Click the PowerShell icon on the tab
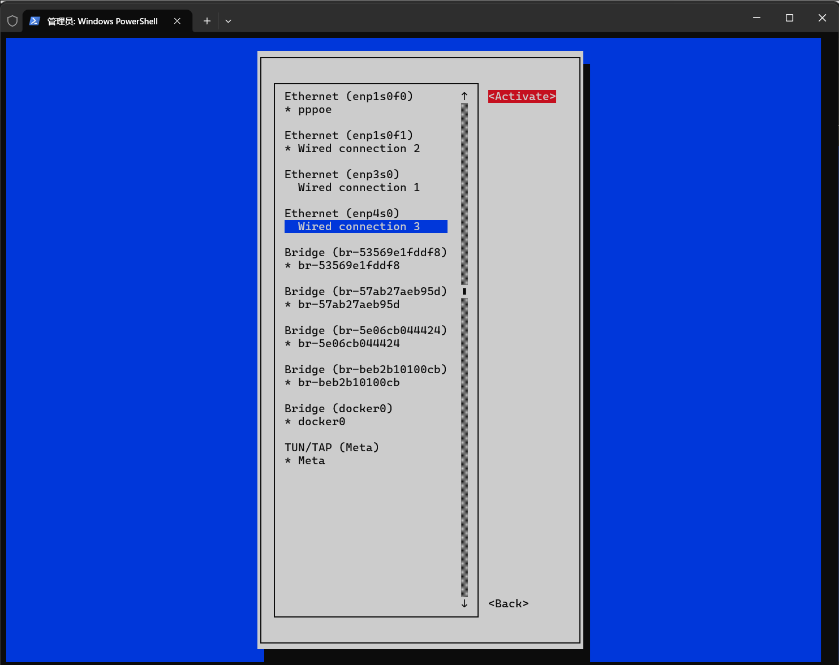The height and width of the screenshot is (665, 839). [x=35, y=21]
